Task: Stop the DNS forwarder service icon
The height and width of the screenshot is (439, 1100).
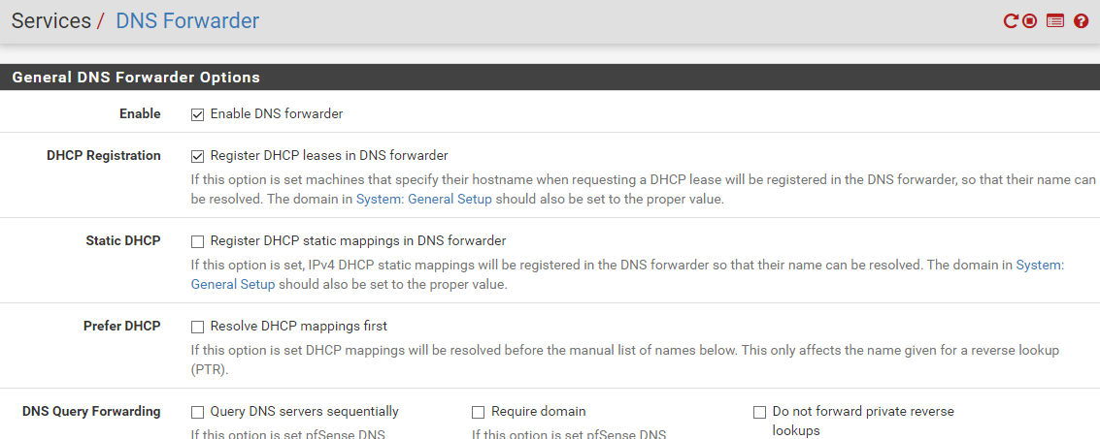Action: [1030, 20]
